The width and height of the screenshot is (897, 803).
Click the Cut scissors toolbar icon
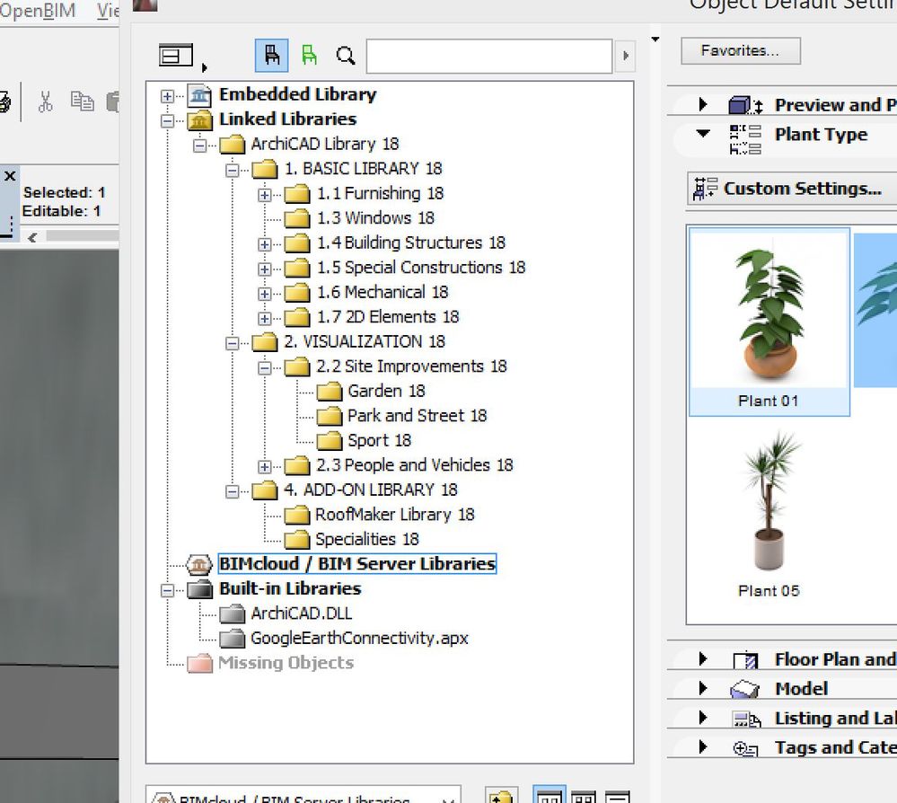coord(45,101)
